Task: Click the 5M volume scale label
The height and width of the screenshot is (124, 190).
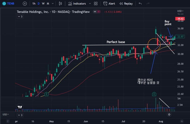Action: pos(179,99)
